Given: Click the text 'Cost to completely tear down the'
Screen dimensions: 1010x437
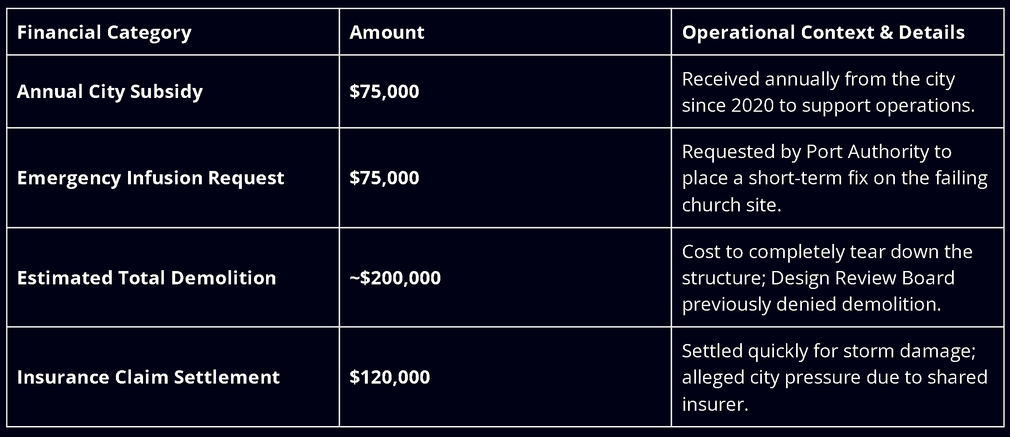Looking at the screenshot, I should pyautogui.click(x=827, y=251).
